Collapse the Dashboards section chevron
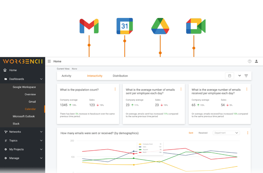 41,79
